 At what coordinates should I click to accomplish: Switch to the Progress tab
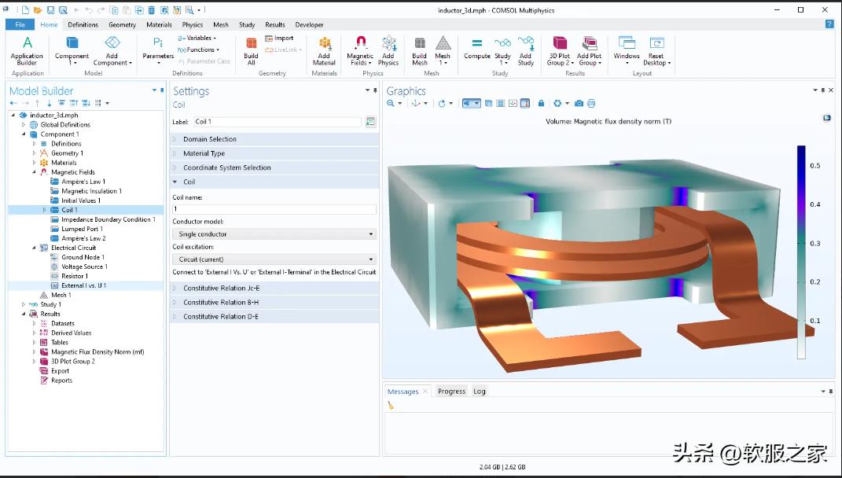pyautogui.click(x=451, y=391)
